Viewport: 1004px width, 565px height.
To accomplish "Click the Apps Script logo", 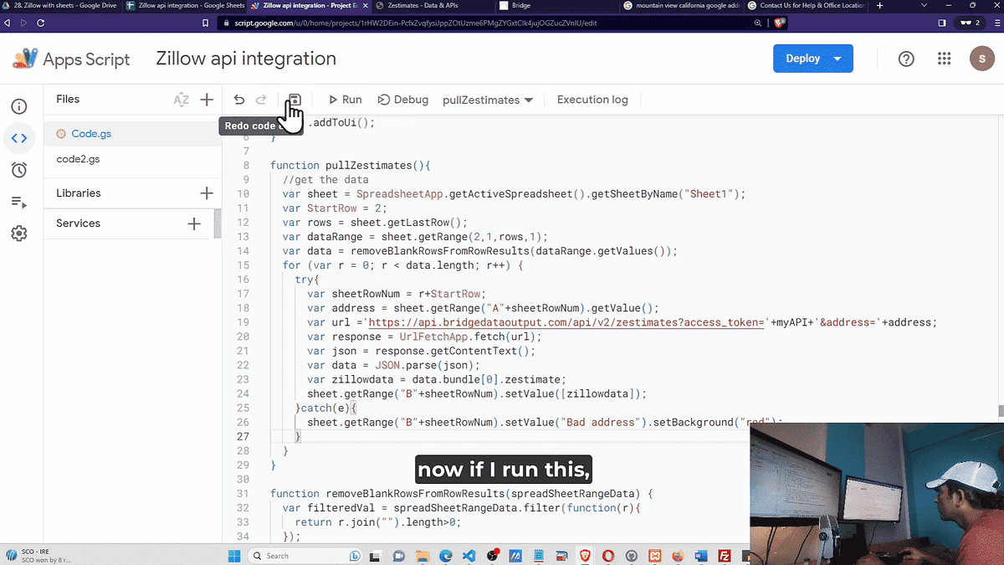I will (25, 59).
